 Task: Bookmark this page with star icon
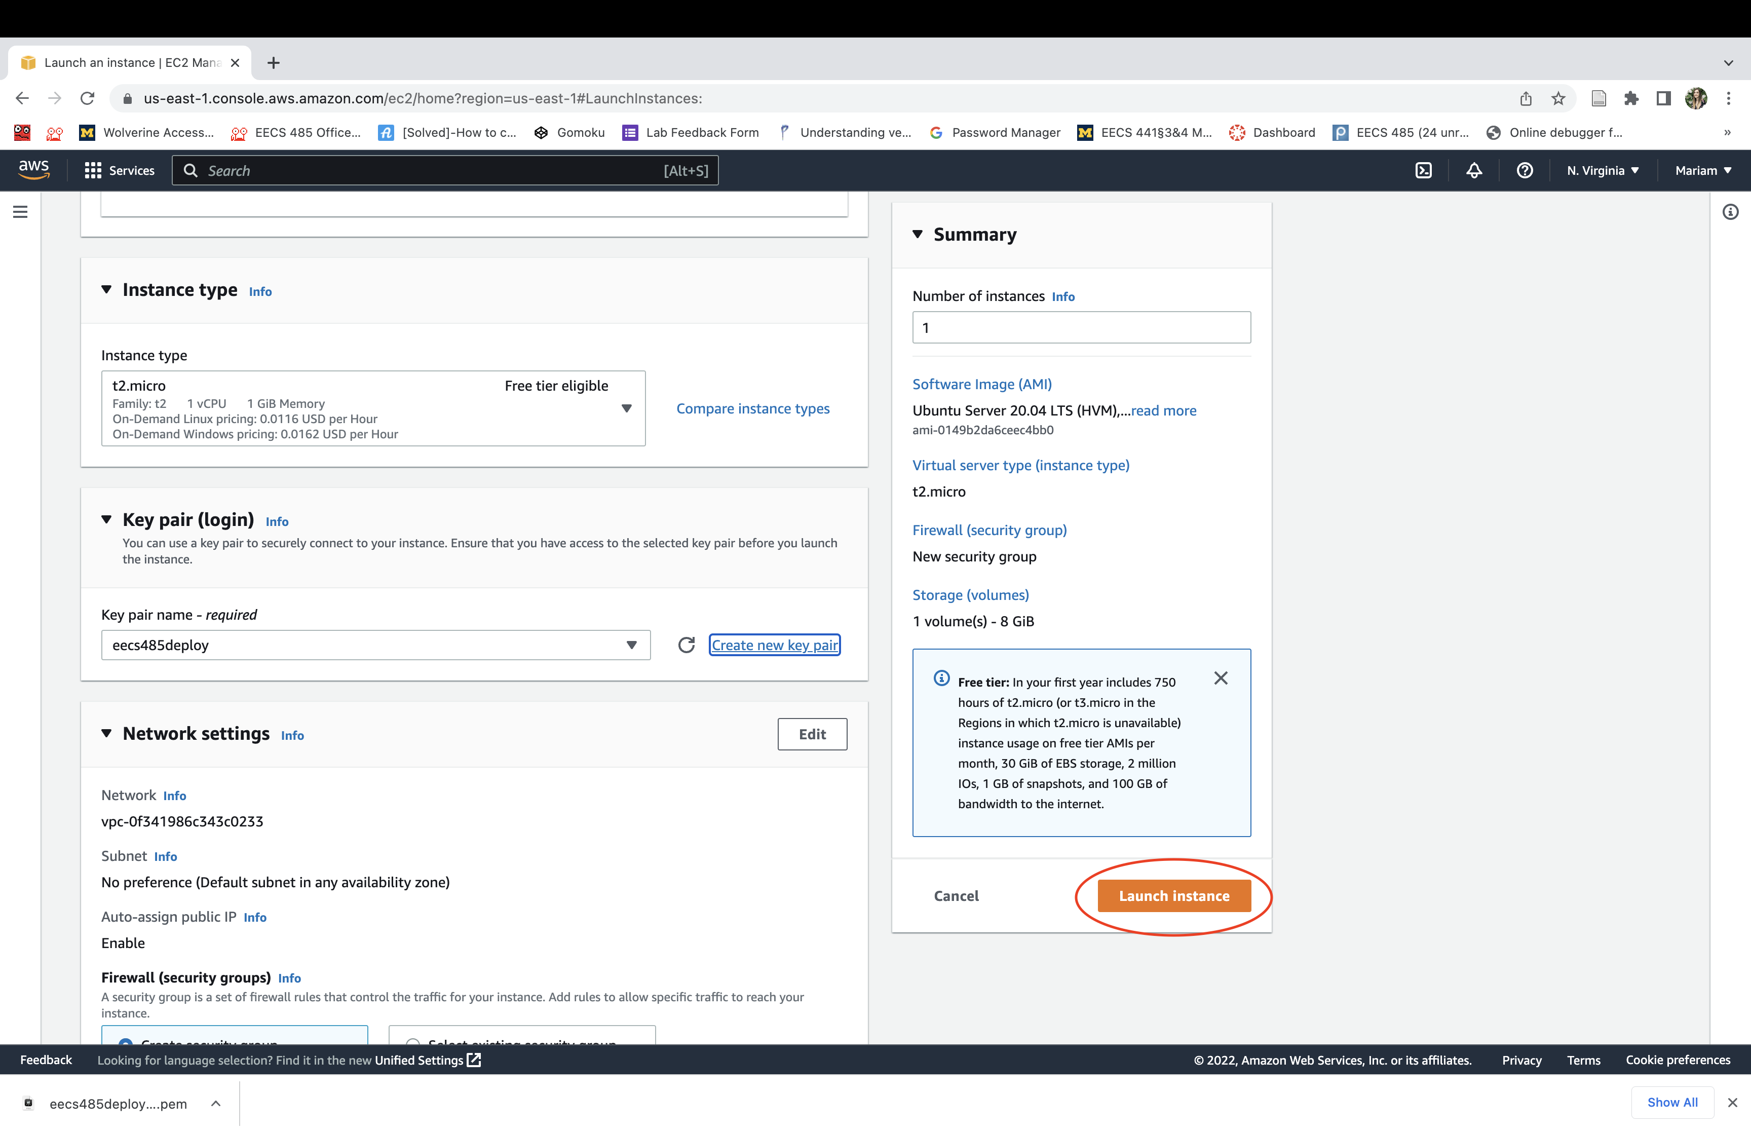point(1558,98)
